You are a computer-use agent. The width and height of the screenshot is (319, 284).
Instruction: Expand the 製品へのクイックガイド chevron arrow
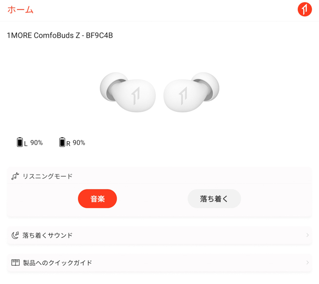tap(308, 262)
